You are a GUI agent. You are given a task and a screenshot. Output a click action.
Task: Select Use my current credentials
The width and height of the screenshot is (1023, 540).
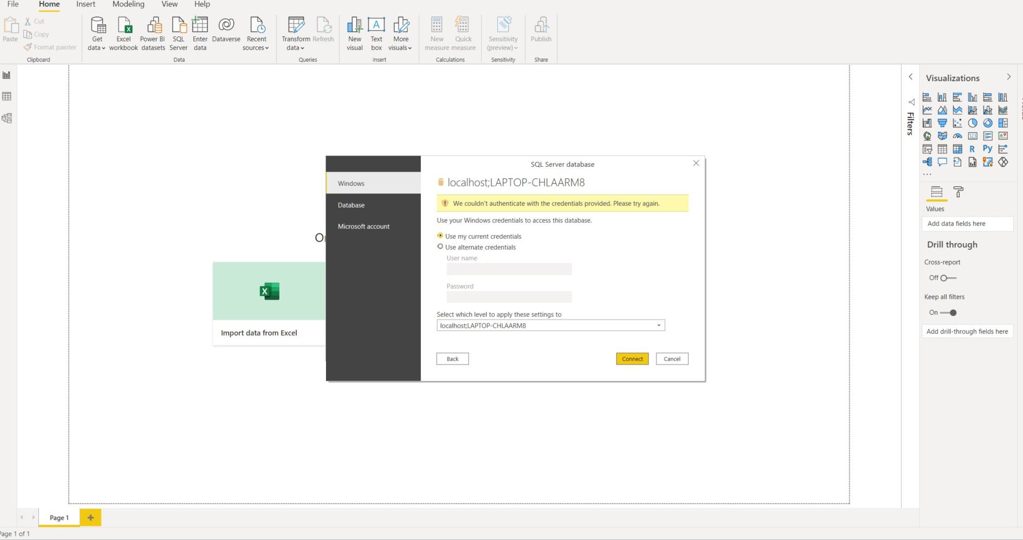(440, 236)
